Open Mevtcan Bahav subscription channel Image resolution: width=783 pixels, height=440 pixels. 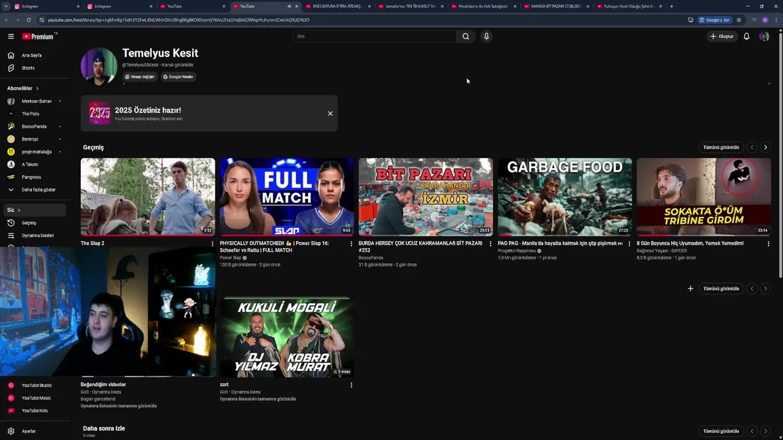(37, 101)
